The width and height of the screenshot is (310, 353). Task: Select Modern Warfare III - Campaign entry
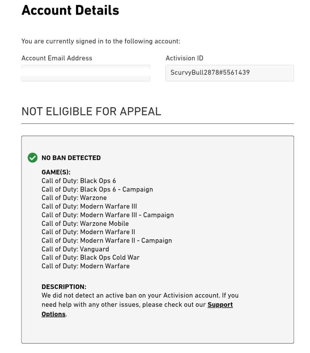[x=108, y=215]
